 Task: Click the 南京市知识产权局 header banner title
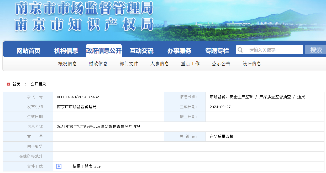coord(84,24)
